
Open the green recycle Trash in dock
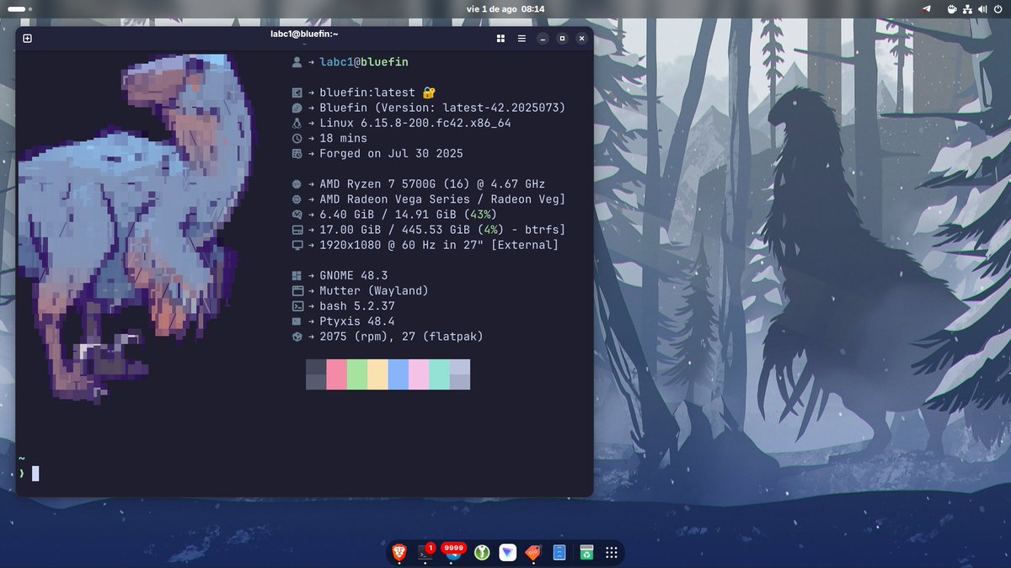tap(586, 552)
